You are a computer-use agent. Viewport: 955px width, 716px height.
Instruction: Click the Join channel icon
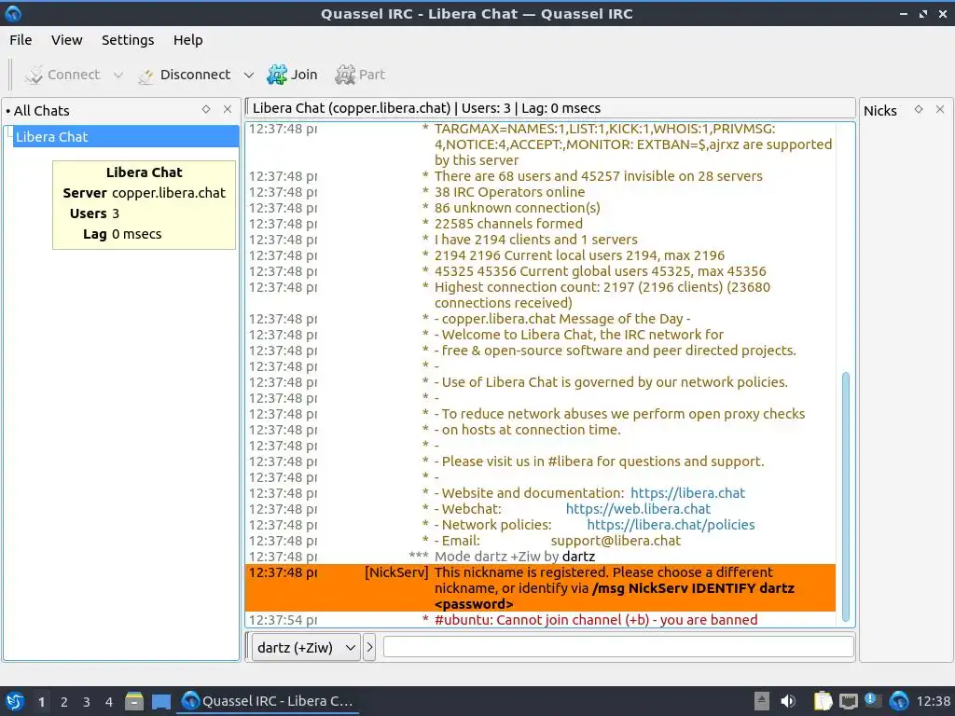pyautogui.click(x=277, y=75)
